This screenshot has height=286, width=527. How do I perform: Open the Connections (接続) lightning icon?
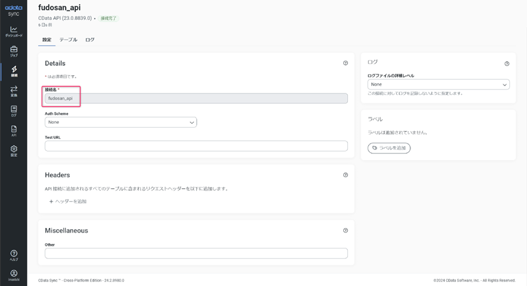tap(14, 71)
